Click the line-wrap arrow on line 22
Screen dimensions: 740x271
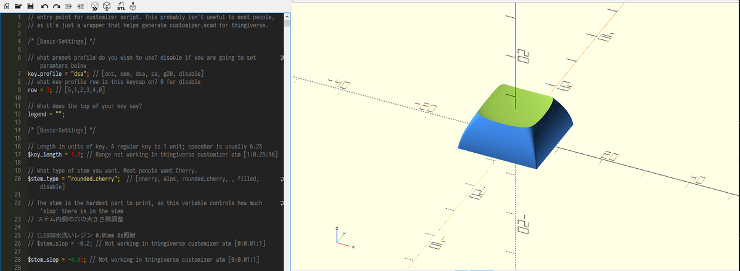click(x=282, y=203)
